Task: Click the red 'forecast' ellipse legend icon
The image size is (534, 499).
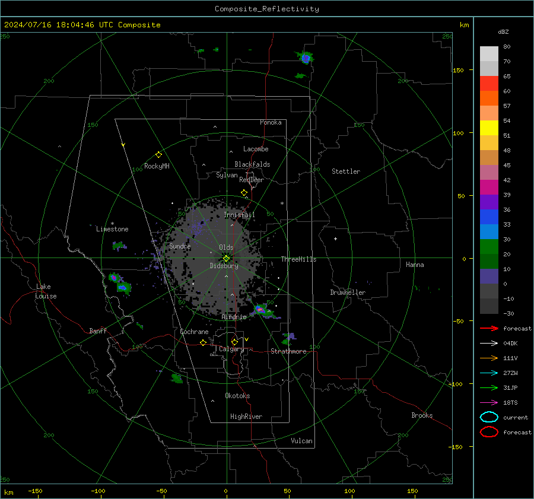Action: click(x=489, y=432)
